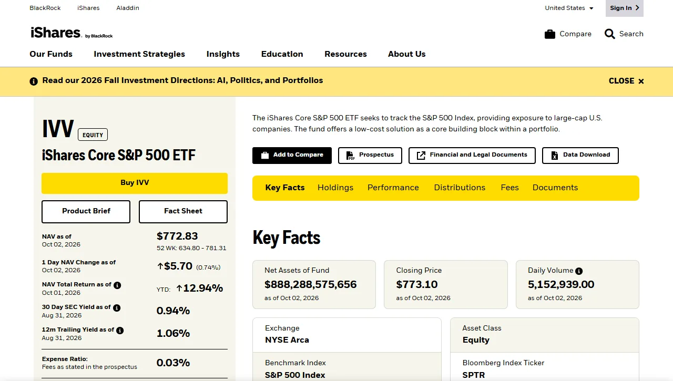Open the Insights menu
This screenshot has height=381, width=673.
pyautogui.click(x=223, y=54)
